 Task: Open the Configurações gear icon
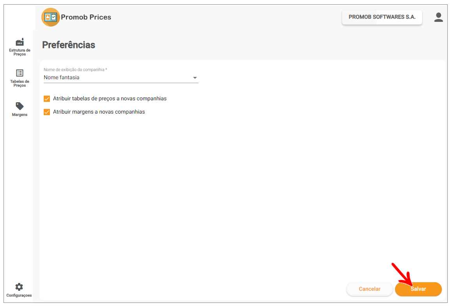(x=19, y=287)
